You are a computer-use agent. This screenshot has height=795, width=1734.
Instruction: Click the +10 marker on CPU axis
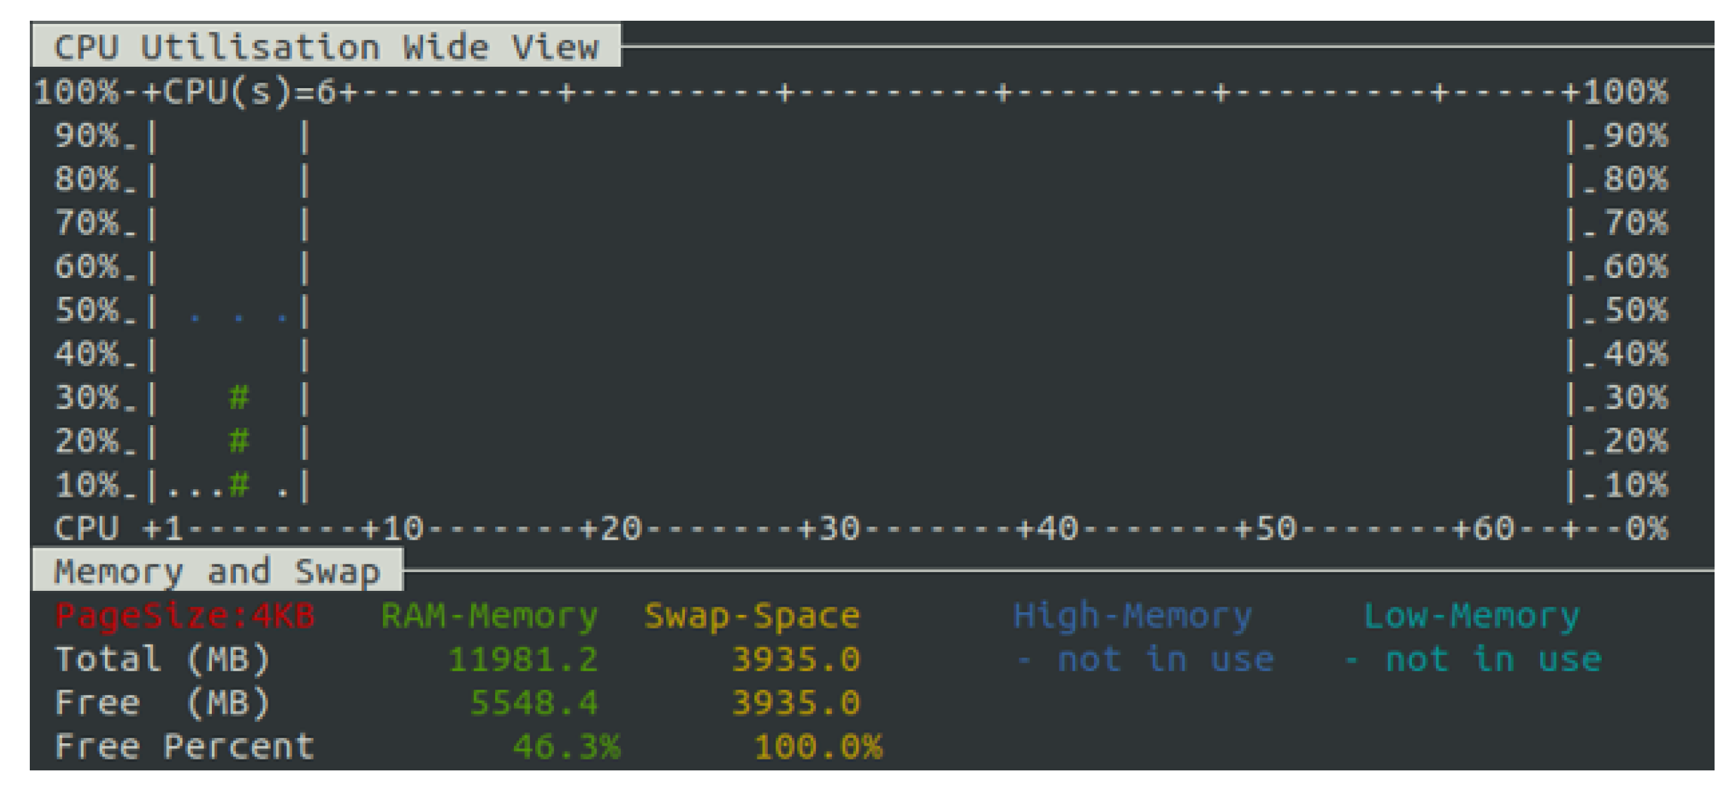click(393, 529)
